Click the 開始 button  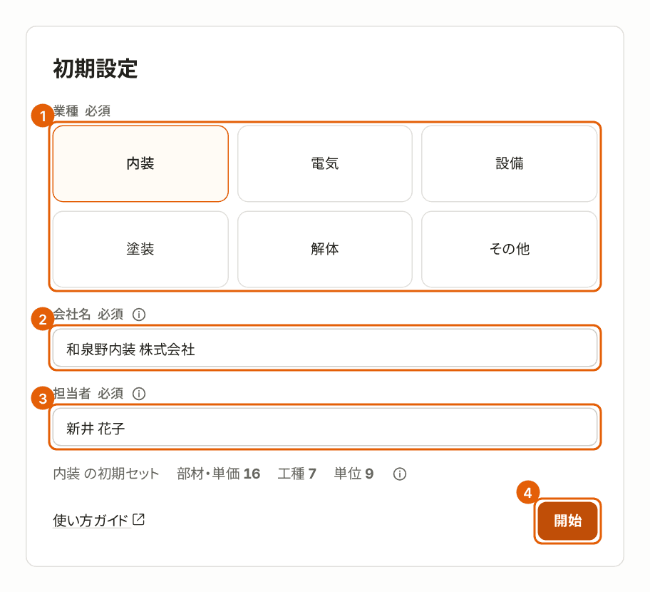click(567, 521)
